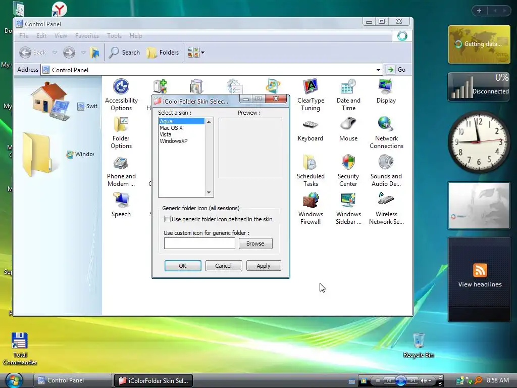Screen dimensions: 517x388
Task: Open Windows Sidebar settings
Action: click(x=348, y=209)
